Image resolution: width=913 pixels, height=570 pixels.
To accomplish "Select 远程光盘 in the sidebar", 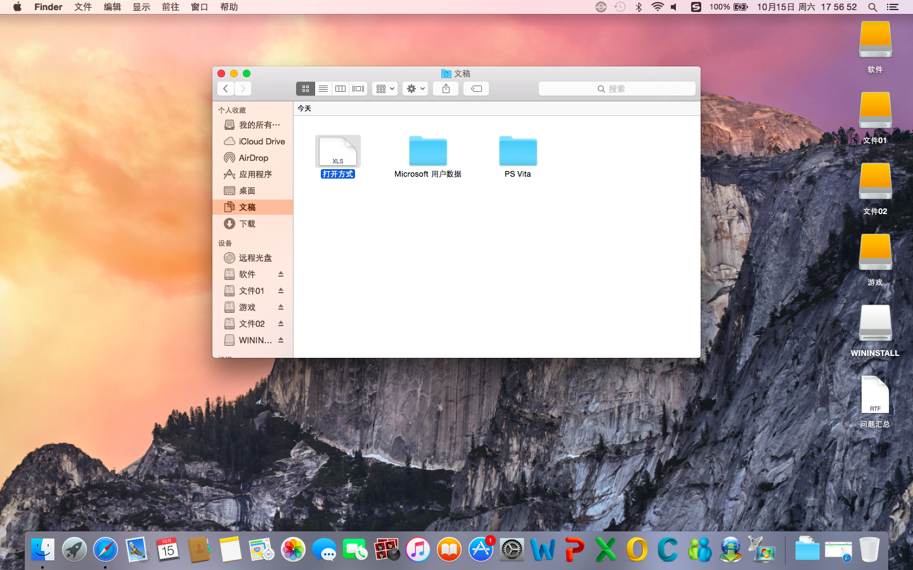I will (252, 258).
